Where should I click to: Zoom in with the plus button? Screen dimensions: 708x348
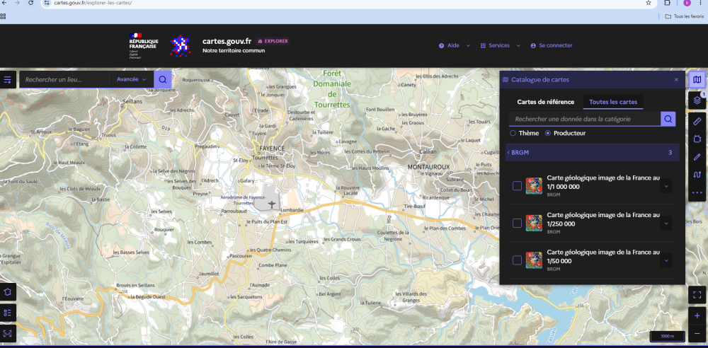[697, 316]
